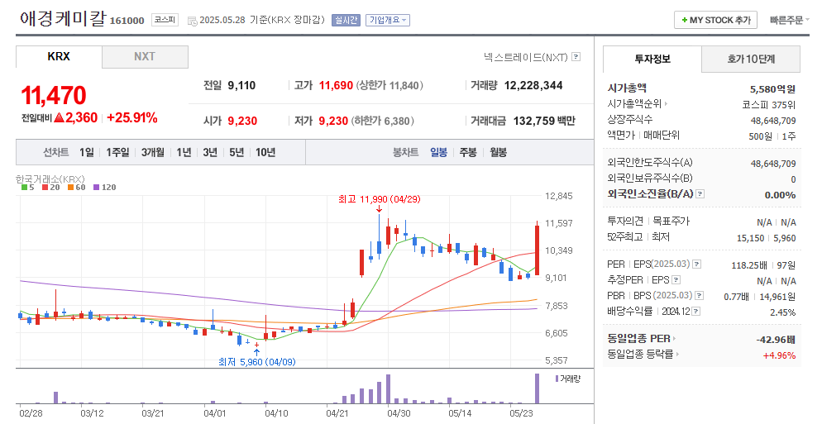Click the orange 60-day moving average swatch
The image size is (822, 424).
(70, 188)
